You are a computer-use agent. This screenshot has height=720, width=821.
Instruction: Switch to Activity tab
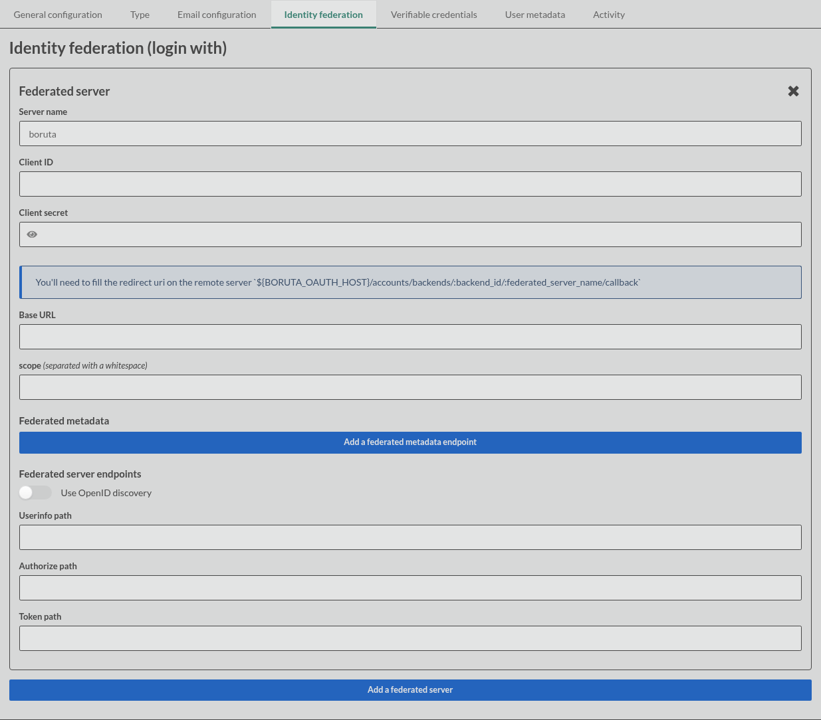coord(609,15)
